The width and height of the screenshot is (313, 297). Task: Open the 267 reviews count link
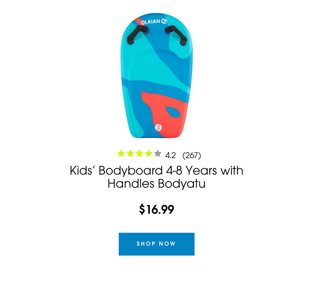pyautogui.click(x=192, y=155)
